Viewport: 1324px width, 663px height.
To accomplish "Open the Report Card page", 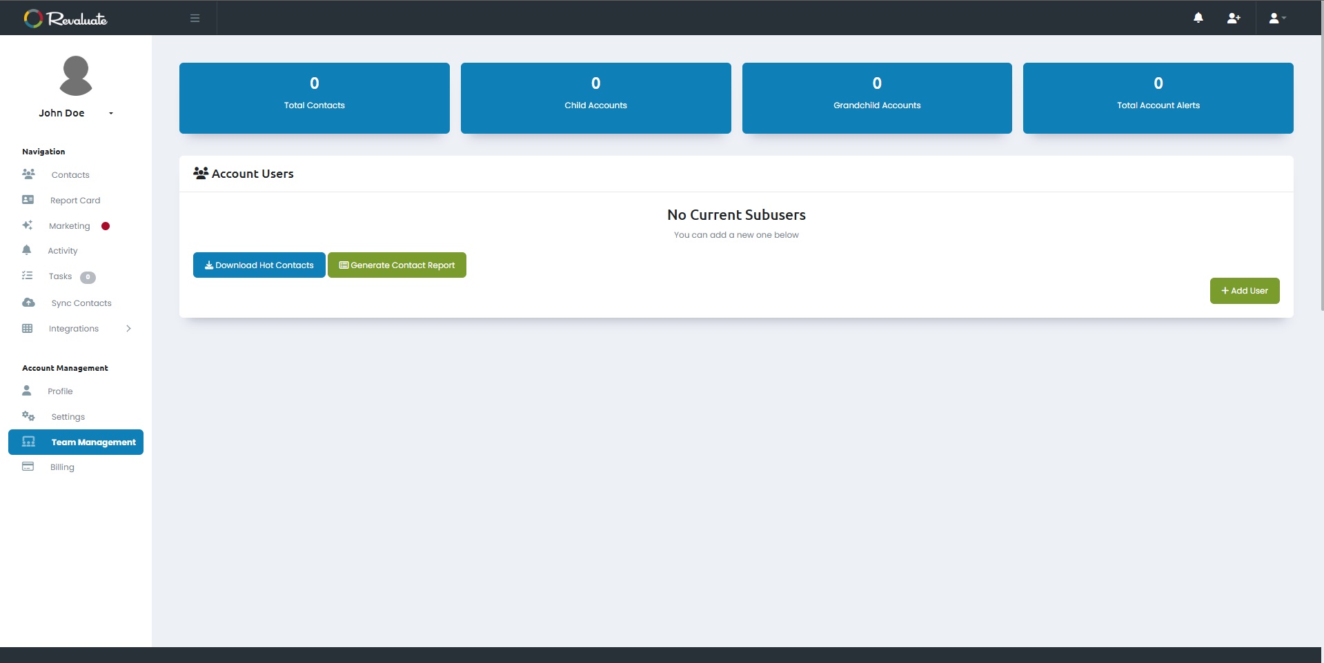I will [75, 201].
